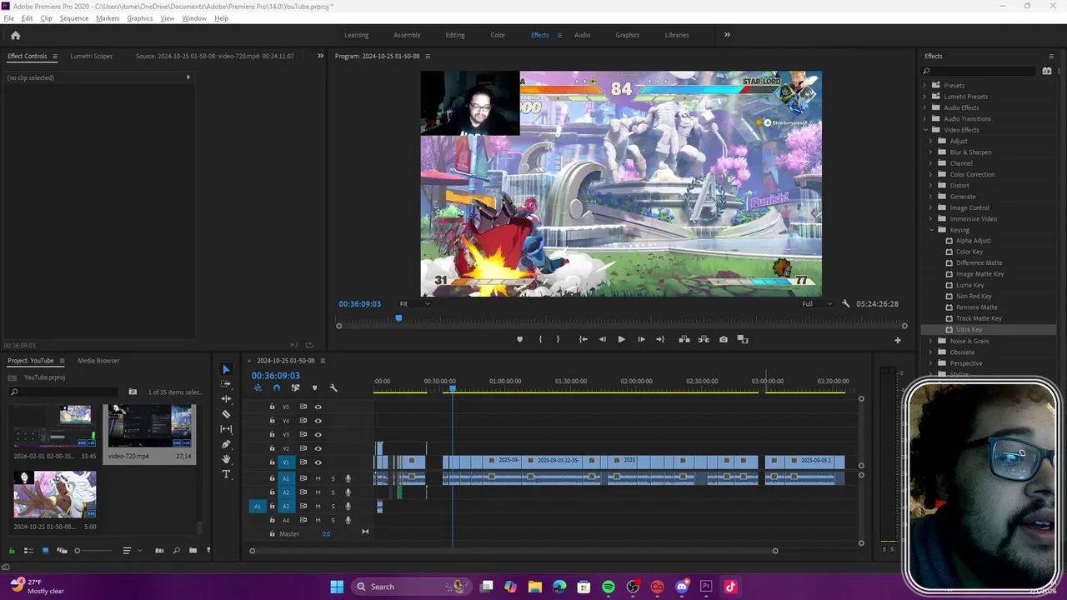Open Program Monitor settings wrench
Image resolution: width=1067 pixels, height=600 pixels.
(x=845, y=304)
